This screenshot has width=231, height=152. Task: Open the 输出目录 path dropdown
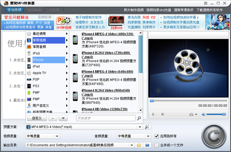pyautogui.click(x=131, y=145)
